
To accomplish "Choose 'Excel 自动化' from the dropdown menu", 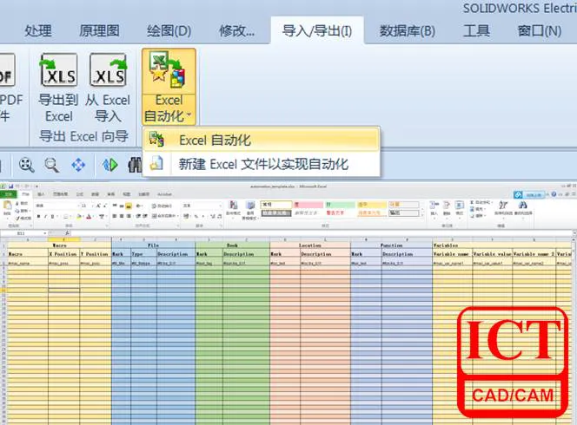I will click(215, 140).
